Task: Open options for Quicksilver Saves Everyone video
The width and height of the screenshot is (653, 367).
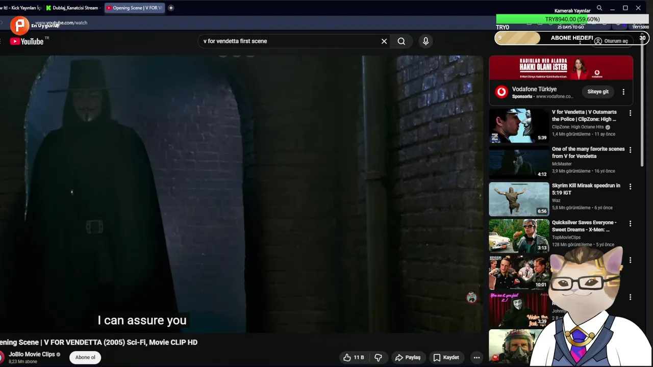Action: coord(630,223)
